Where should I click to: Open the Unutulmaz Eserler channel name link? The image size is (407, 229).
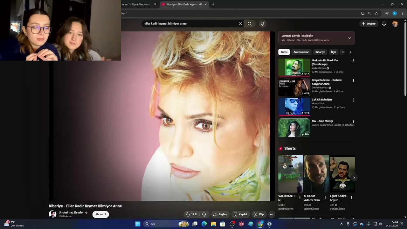[x=71, y=212]
